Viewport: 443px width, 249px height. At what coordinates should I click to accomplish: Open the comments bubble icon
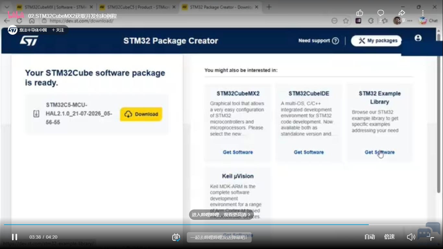[381, 13]
